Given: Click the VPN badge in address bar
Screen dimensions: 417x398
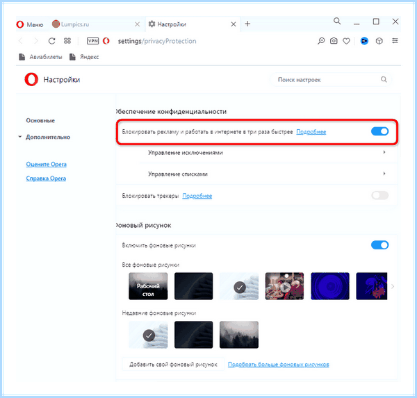Looking at the screenshot, I should pos(93,41).
